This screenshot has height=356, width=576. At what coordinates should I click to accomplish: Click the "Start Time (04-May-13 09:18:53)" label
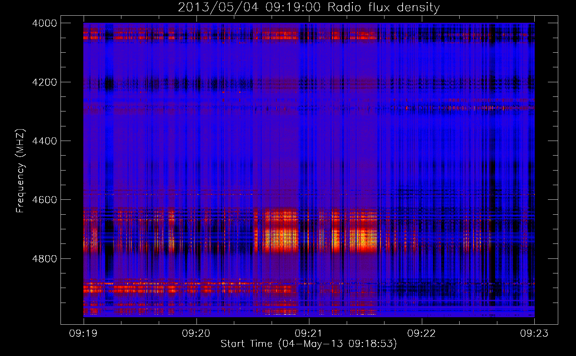(x=309, y=344)
